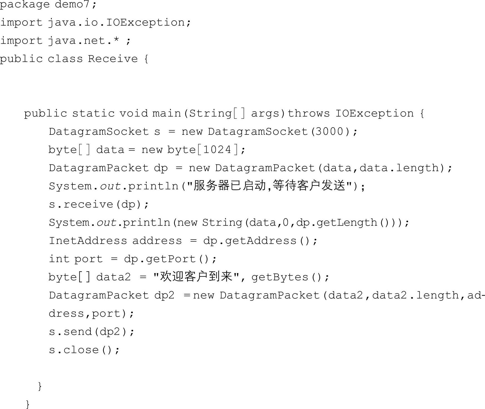Click the DatagramPacket dp declaration line
The width and height of the screenshot is (485, 409).
pyautogui.click(x=250, y=168)
